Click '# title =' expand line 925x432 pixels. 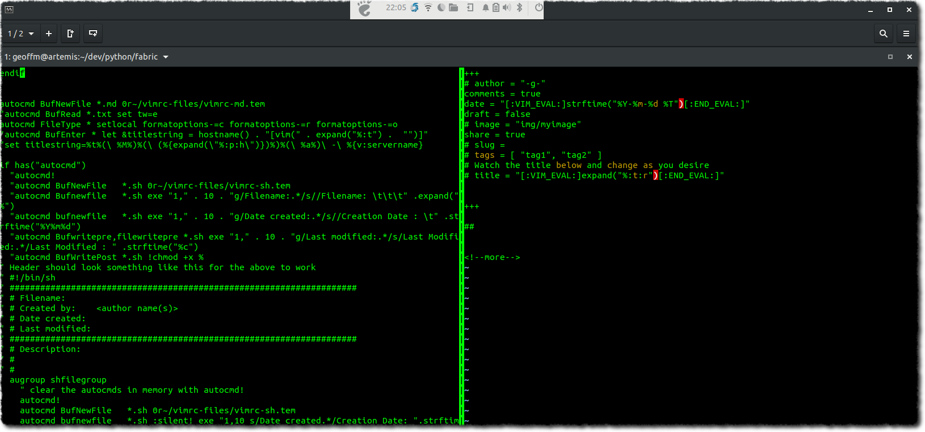[594, 175]
